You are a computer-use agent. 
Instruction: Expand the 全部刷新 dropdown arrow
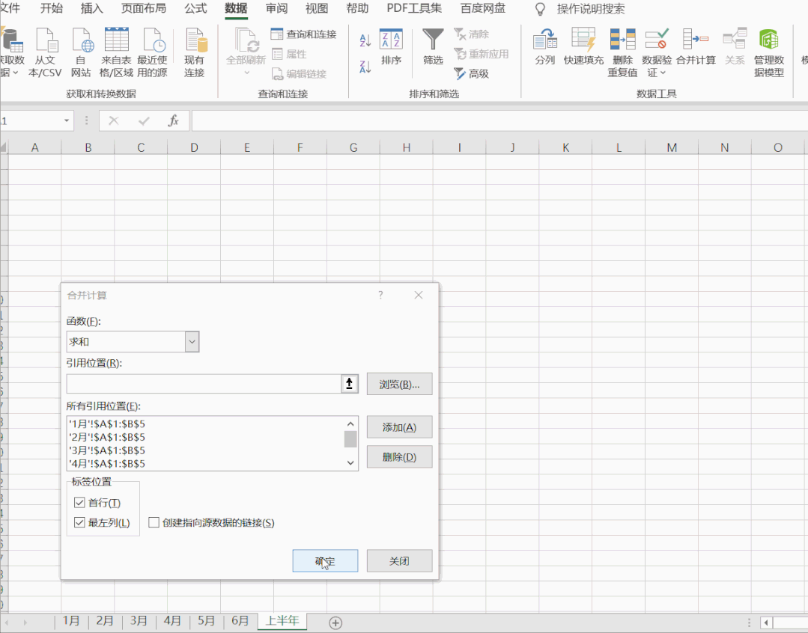(x=246, y=73)
